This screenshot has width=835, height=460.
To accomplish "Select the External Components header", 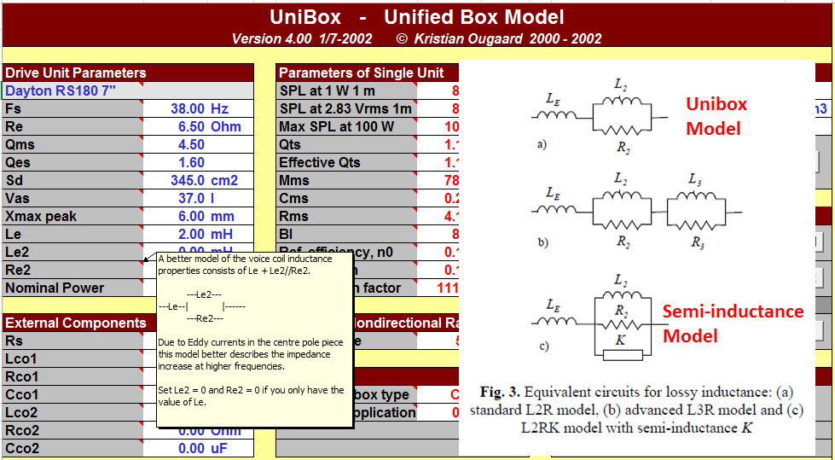I will 80,323.
